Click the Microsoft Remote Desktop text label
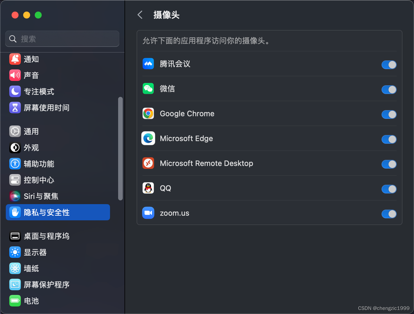414x314 pixels. tap(206, 163)
